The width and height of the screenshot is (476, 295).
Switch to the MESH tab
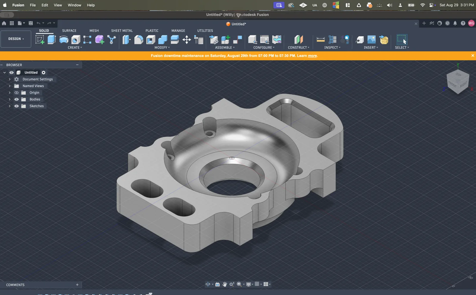[x=94, y=30]
